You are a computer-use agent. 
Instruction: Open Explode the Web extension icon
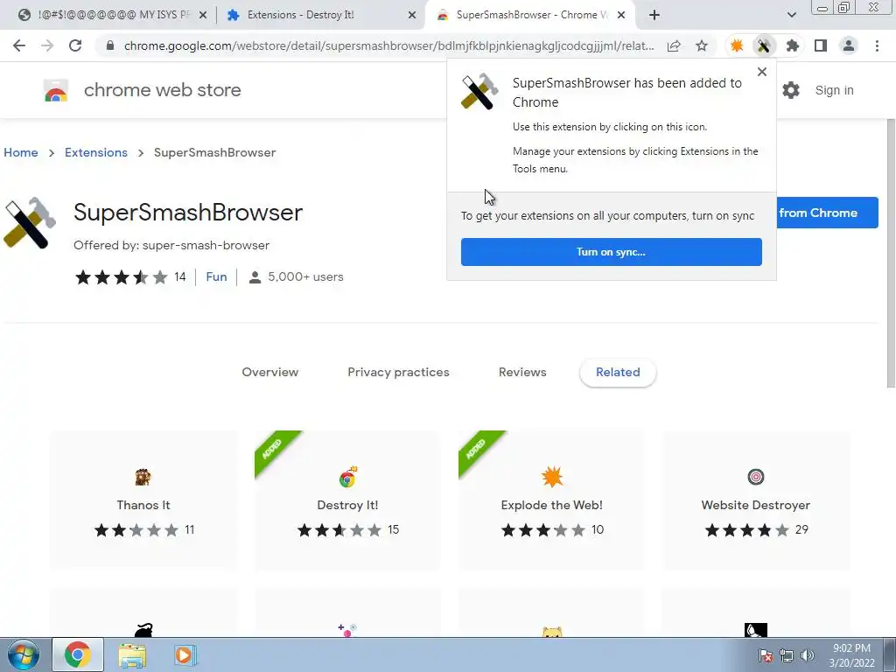pos(737,45)
